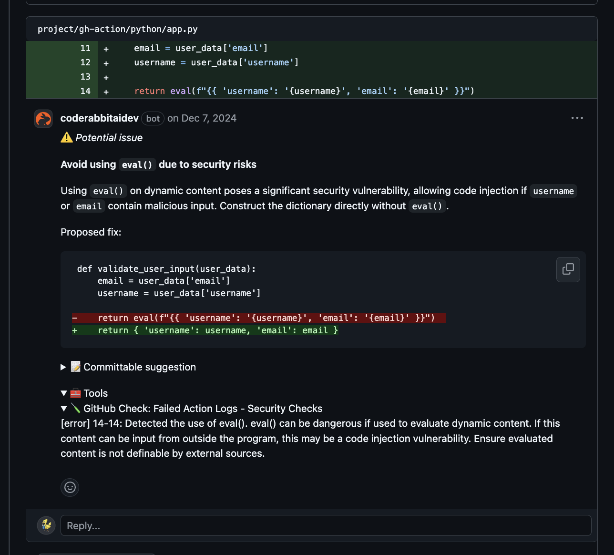Screen dimensions: 614x555
Task: Click the memo icon beside Committable suggestion
Action: click(76, 367)
